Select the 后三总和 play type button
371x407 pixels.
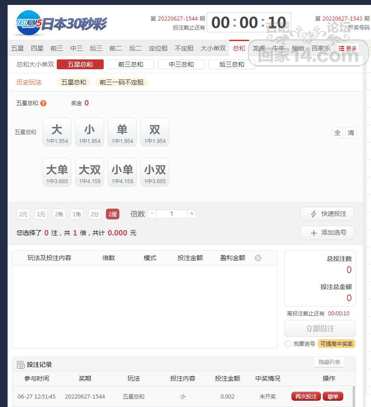232,64
